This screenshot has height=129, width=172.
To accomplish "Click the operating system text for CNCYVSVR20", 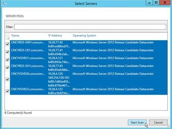I will (x=113, y=74).
